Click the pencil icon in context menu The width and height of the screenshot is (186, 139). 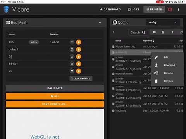click(x=156, y=57)
